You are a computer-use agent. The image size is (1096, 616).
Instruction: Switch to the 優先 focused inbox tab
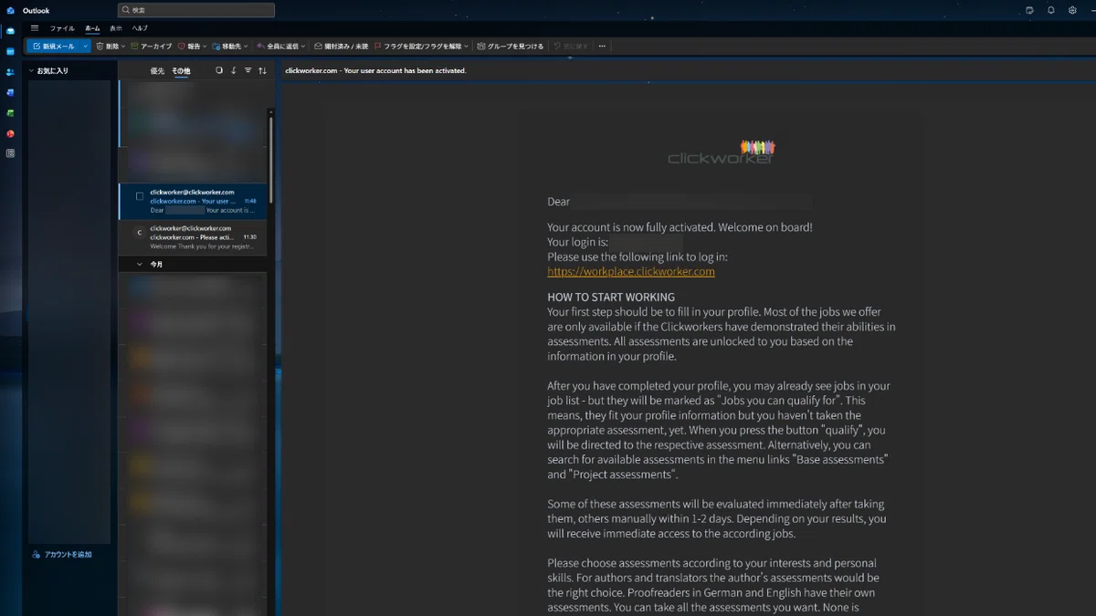click(157, 70)
